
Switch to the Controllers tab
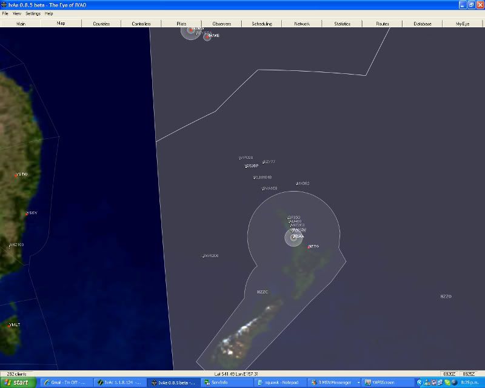[x=141, y=24]
